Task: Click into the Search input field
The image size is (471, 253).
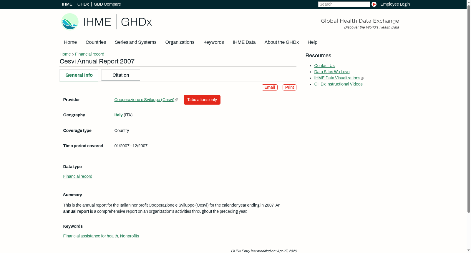Action: pyautogui.click(x=344, y=4)
